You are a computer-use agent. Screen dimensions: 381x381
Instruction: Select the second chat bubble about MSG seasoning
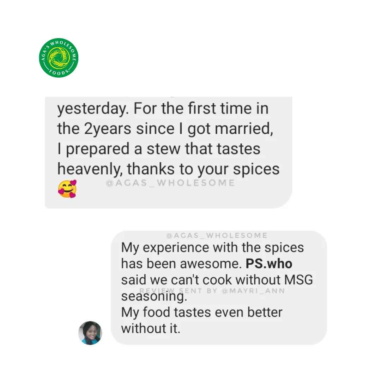(x=219, y=288)
